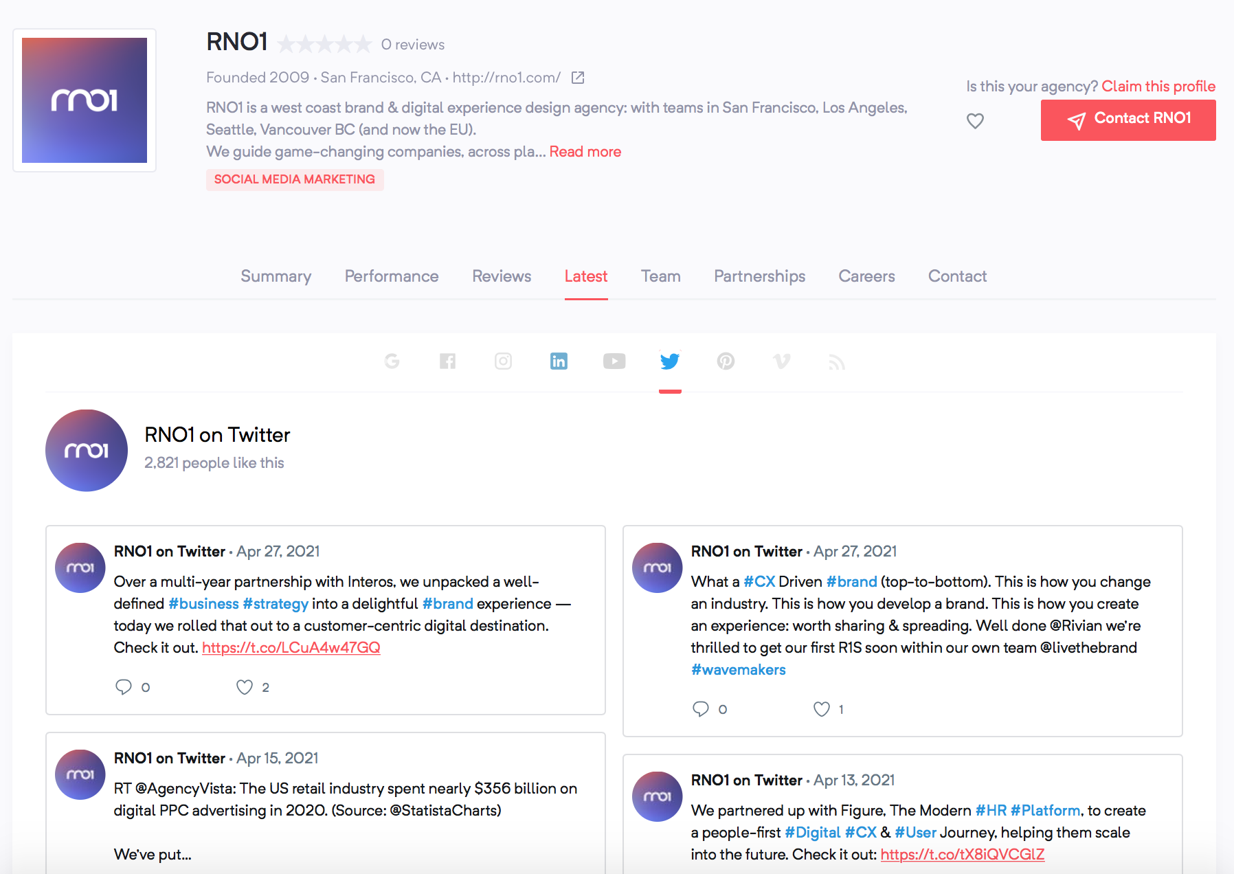The width and height of the screenshot is (1234, 874).
Task: Like the Interos partnership tweet
Action: pyautogui.click(x=245, y=687)
